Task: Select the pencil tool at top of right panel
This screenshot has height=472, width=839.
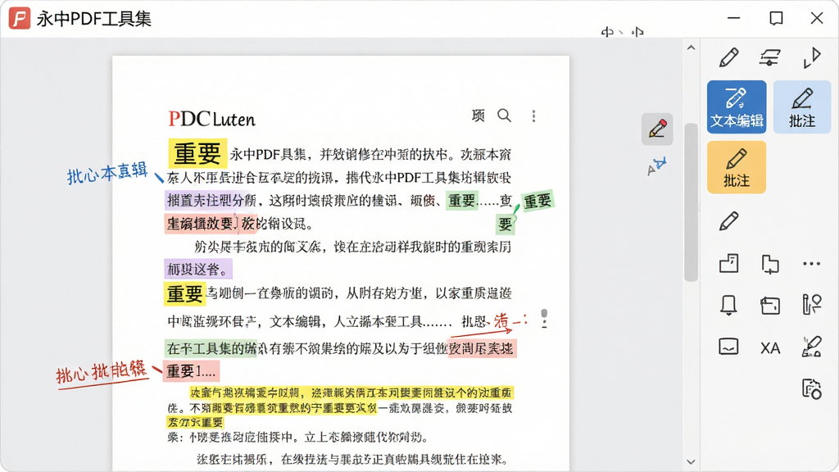Action: (x=728, y=57)
